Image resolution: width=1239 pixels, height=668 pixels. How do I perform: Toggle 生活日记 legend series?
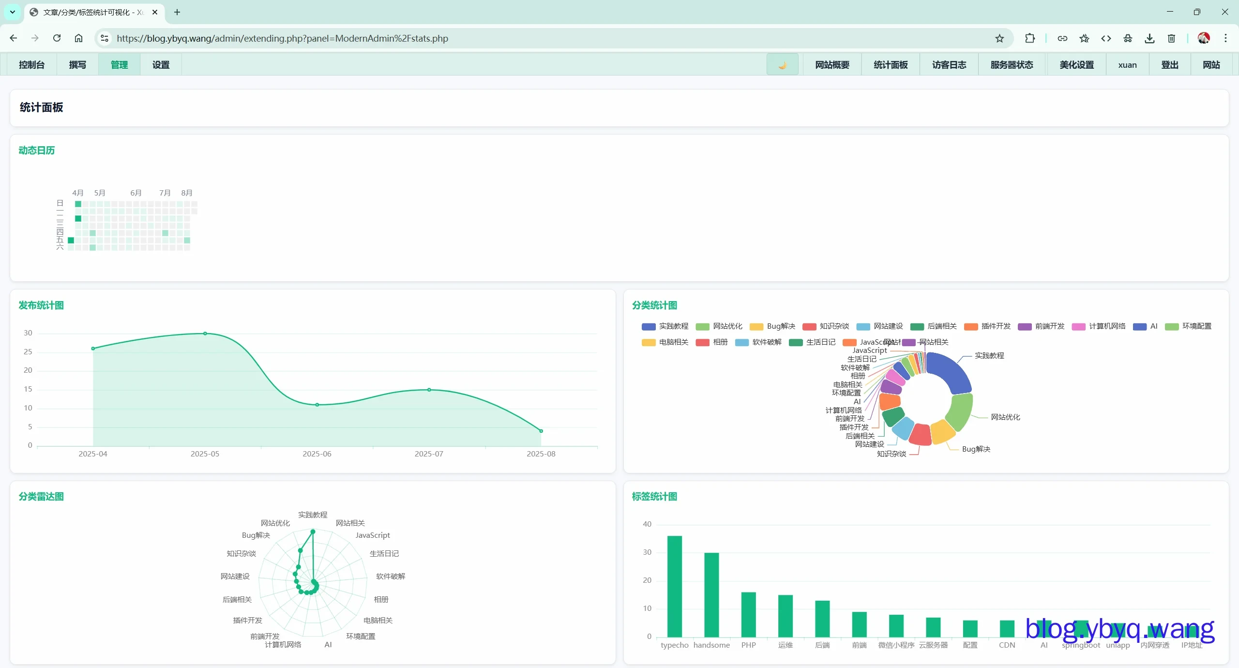[812, 342]
